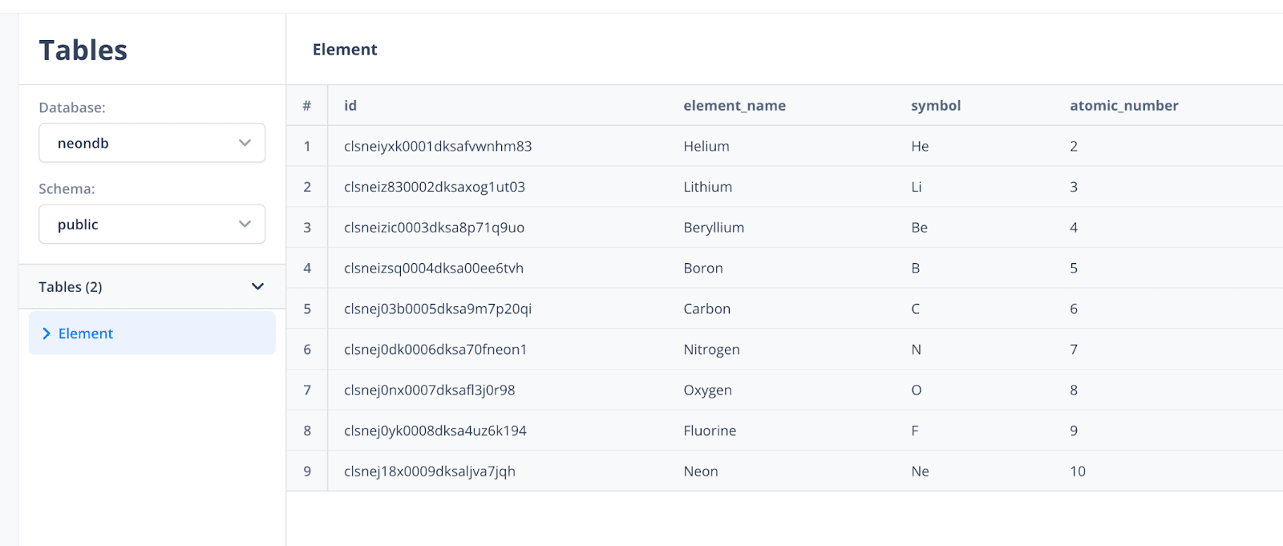Click the element_name column header

click(x=734, y=106)
